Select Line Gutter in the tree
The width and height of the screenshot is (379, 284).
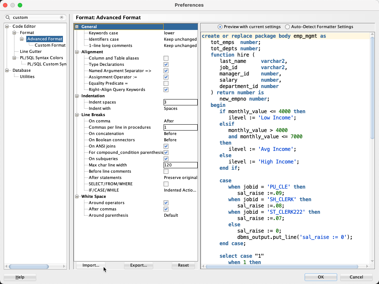[x=31, y=51]
